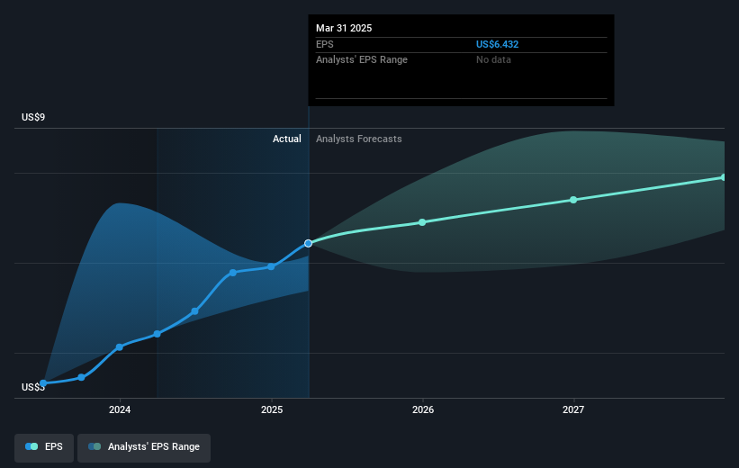Click the 'Analysts Forecasts' label
The width and height of the screenshot is (739, 468).
(358, 139)
